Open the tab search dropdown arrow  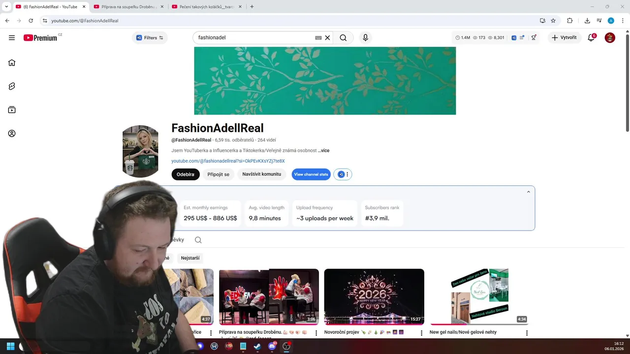[6, 7]
